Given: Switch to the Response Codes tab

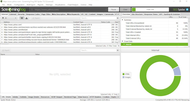Looking at the screenshot, I should coord(33,14).
